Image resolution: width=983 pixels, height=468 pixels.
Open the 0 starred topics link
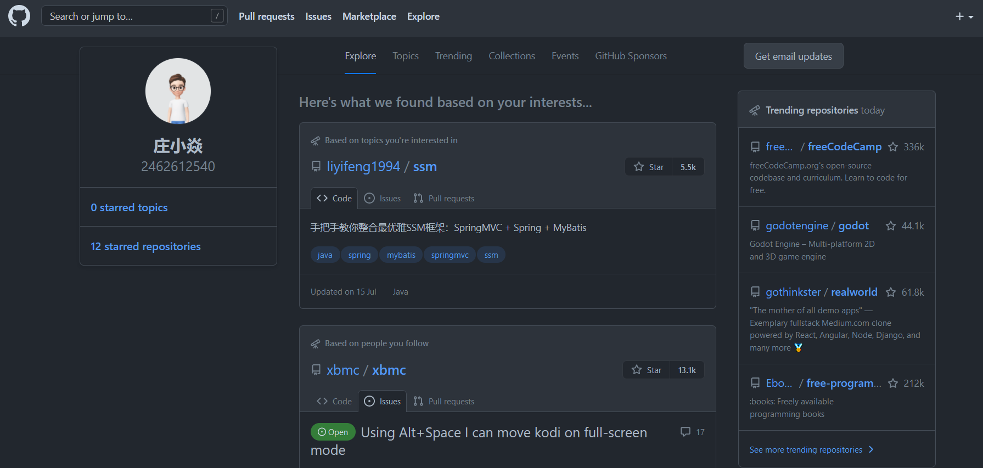click(129, 207)
